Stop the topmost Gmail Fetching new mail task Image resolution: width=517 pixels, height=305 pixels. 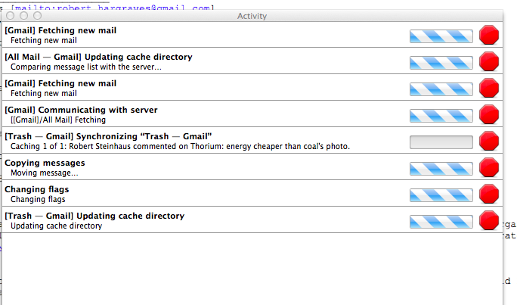(490, 35)
